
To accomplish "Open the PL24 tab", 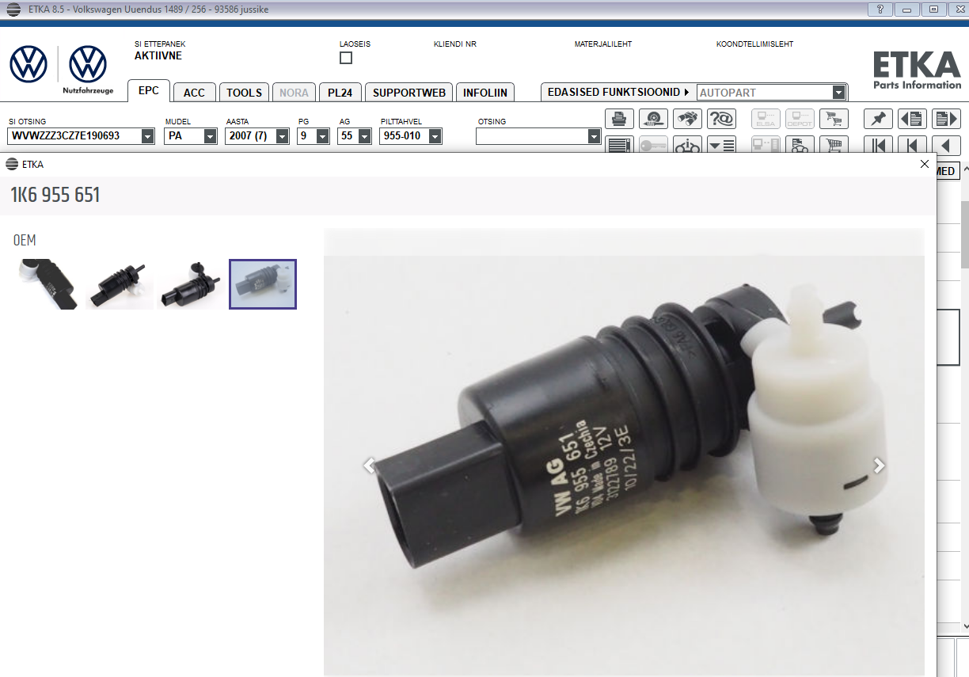I will coord(340,93).
